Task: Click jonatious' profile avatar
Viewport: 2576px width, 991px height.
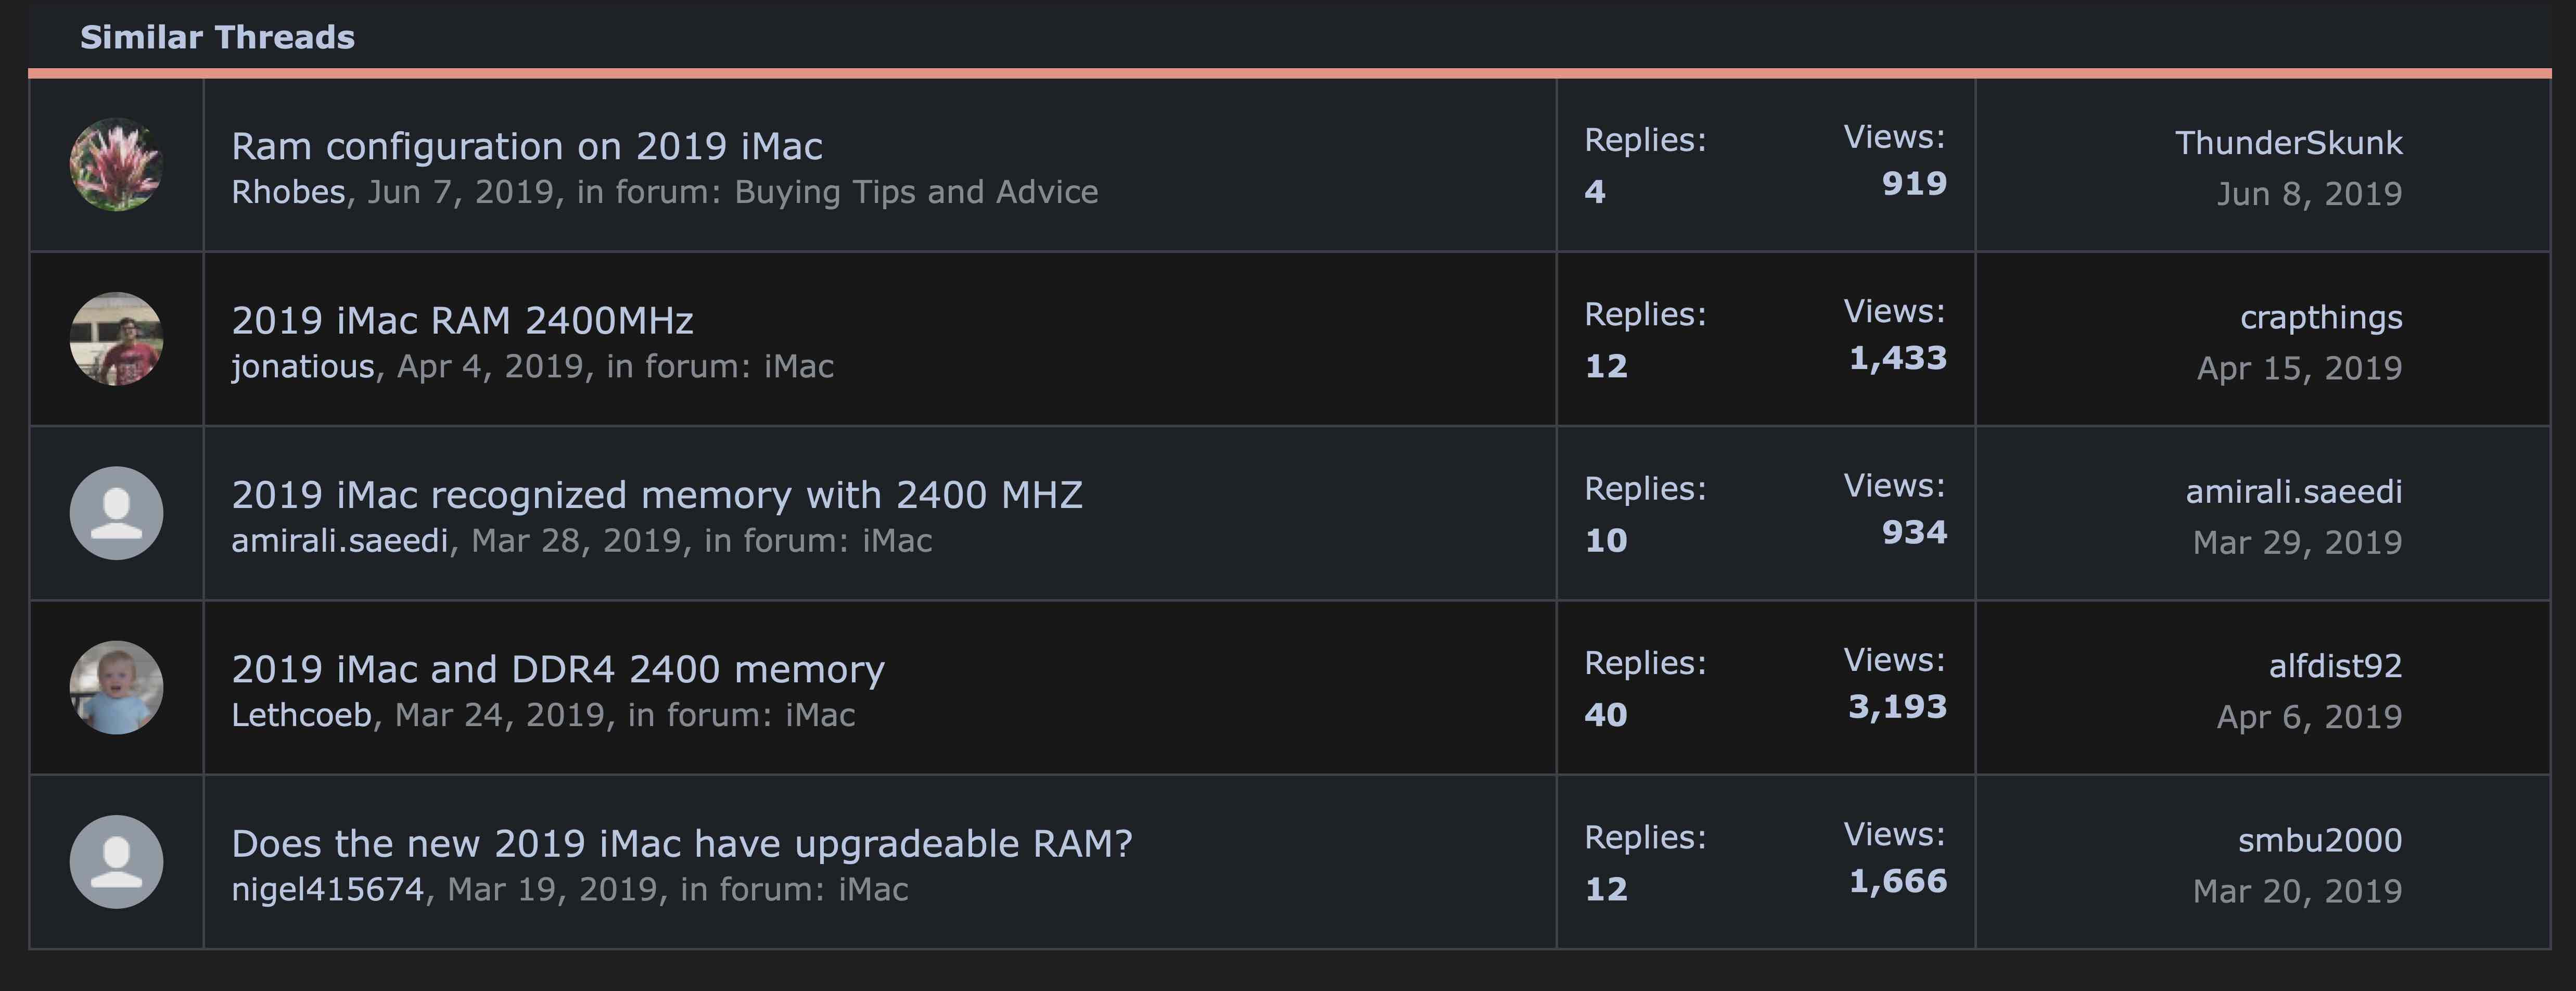Action: coord(116,339)
